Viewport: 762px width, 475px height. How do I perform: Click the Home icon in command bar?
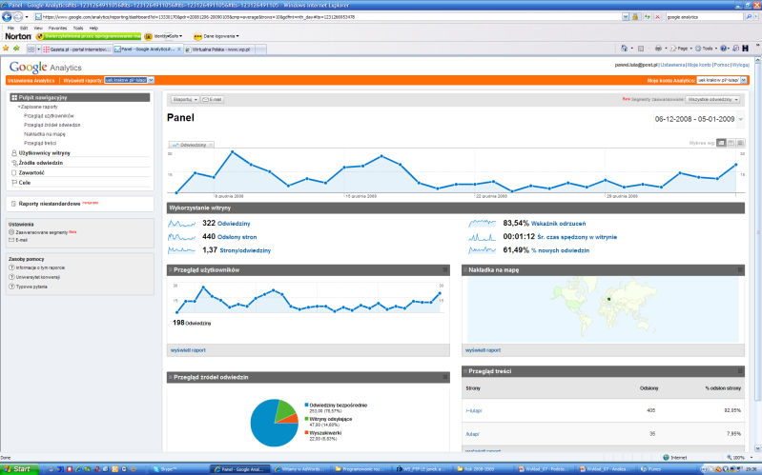pos(624,49)
